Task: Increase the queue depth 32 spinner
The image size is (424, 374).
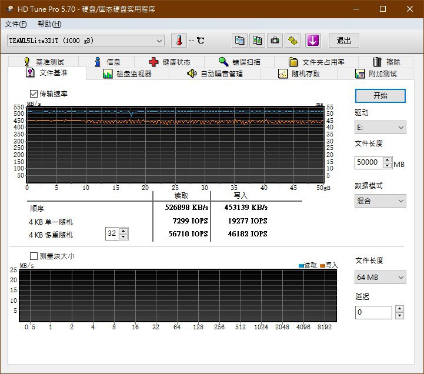Action: [x=123, y=231]
